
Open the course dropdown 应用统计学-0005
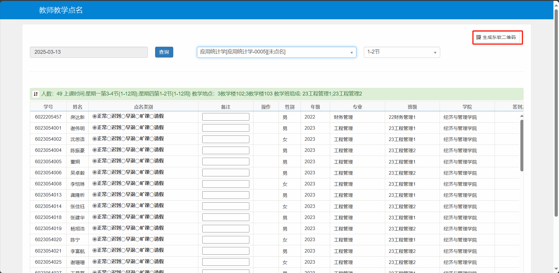tap(277, 52)
